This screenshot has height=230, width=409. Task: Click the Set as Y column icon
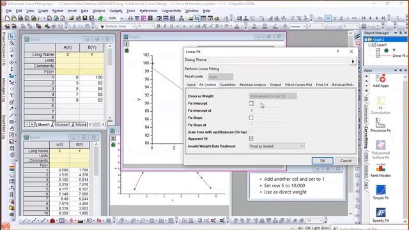click(335, 19)
